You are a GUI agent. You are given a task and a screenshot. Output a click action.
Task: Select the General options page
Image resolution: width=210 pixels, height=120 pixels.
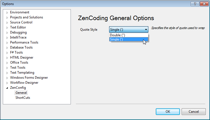coord(21,93)
